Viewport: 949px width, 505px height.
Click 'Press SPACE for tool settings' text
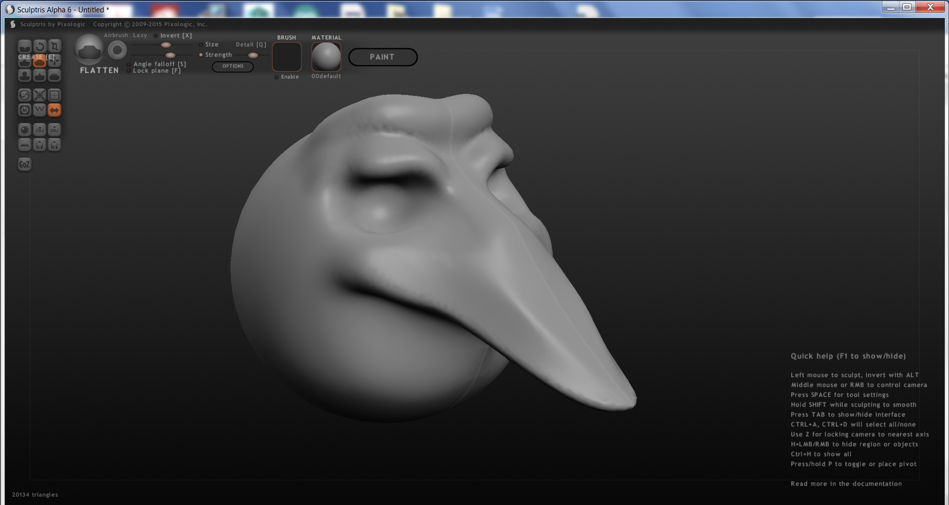(840, 395)
